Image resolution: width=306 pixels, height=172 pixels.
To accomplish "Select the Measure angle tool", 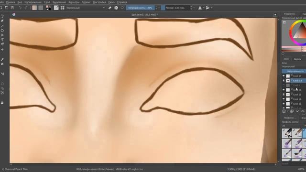I will (2, 74).
